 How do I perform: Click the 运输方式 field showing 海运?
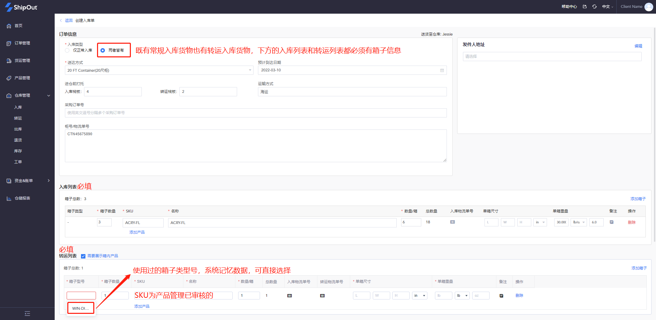click(x=352, y=92)
